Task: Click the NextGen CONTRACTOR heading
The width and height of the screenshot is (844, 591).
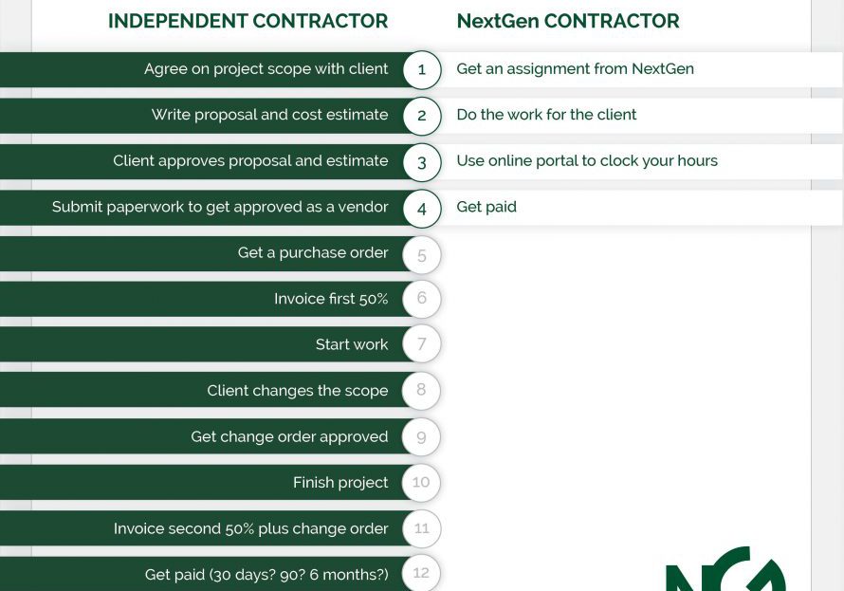Action: pos(568,21)
